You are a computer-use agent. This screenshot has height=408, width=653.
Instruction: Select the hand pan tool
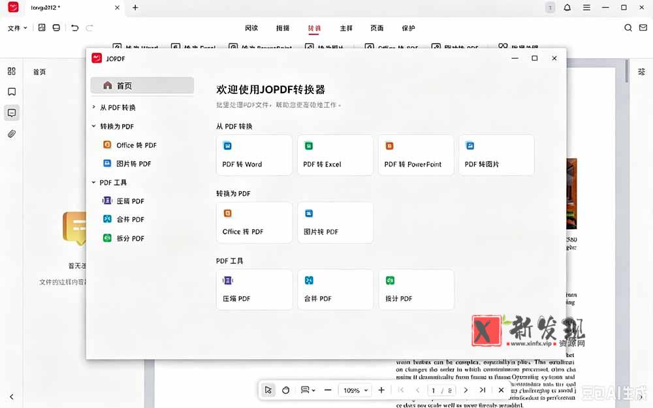[x=286, y=390]
